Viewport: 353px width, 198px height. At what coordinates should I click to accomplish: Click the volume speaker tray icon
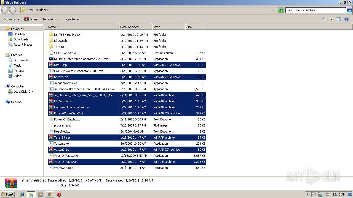(327, 194)
